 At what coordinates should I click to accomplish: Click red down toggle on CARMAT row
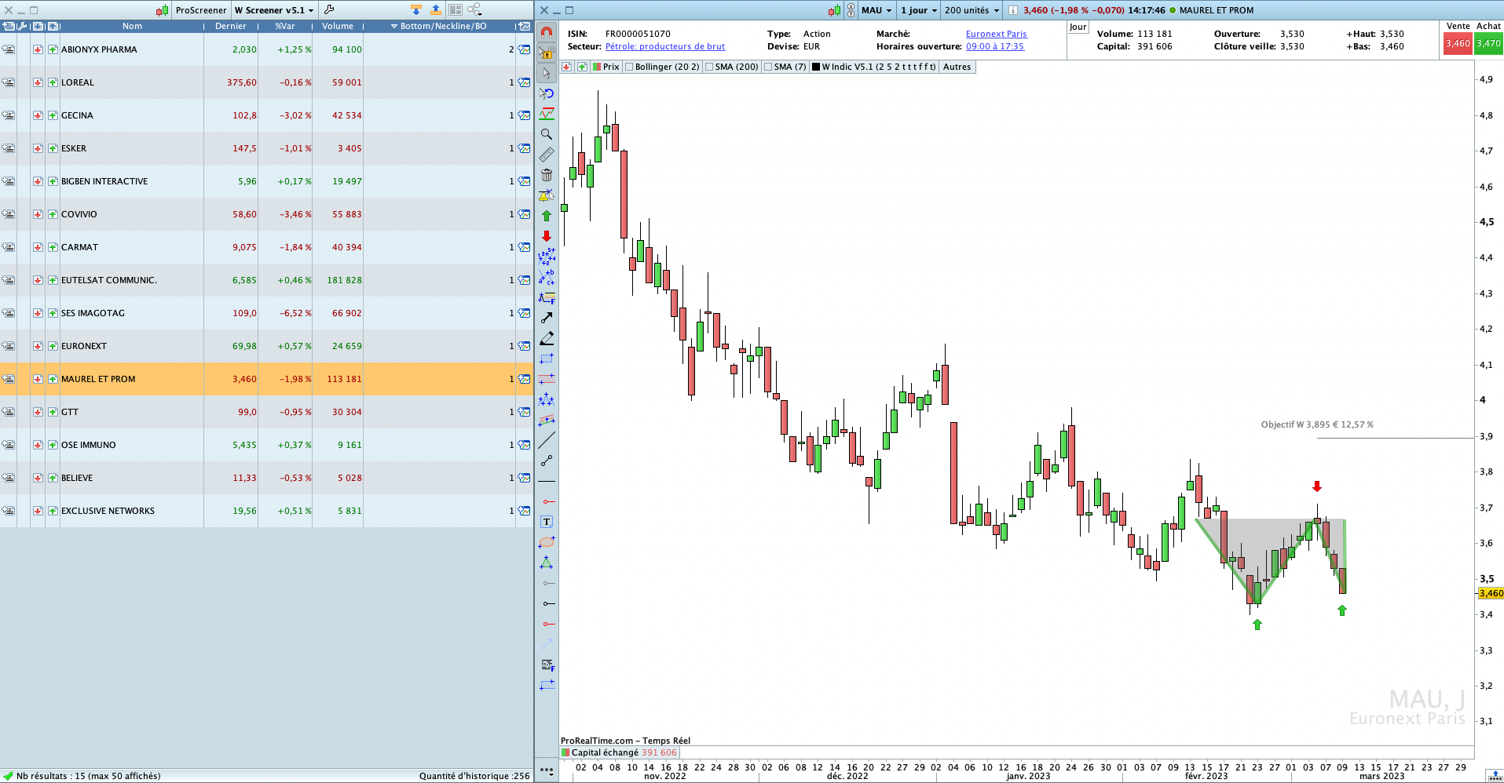38,247
